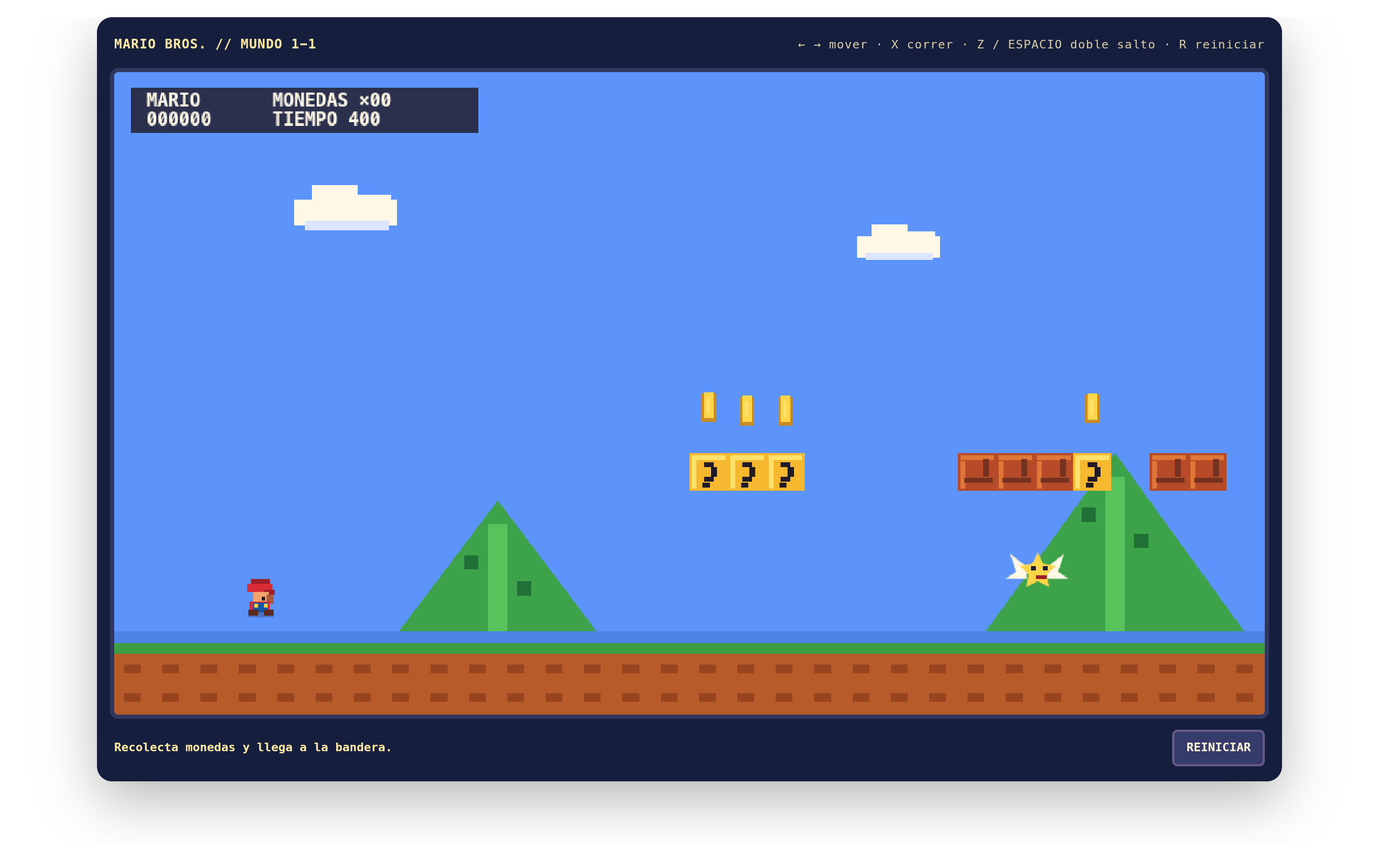The width and height of the screenshot is (1379, 861).
Task: Click the MARIO BROS. // MUNDO 1-1 title
Action: click(x=215, y=44)
